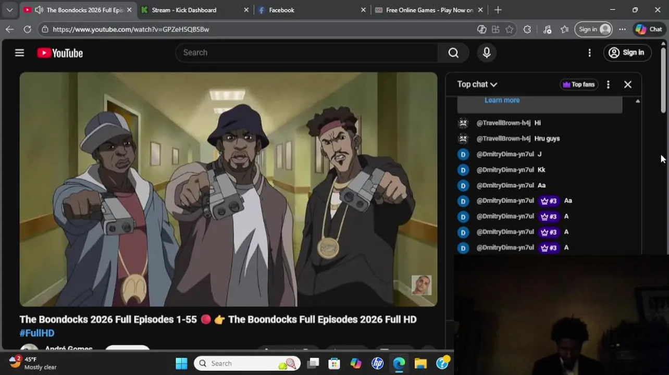Open the YouTube hamburger guide menu
The width and height of the screenshot is (669, 375).
point(19,53)
